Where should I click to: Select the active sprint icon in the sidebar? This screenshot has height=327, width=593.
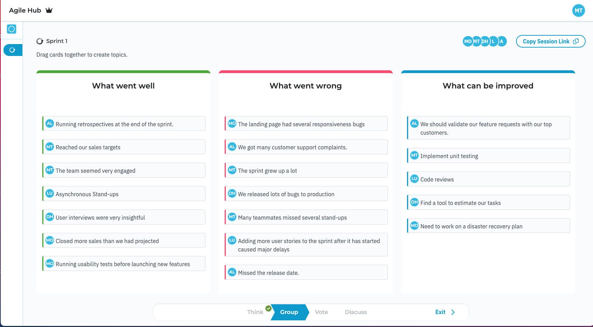click(x=13, y=50)
